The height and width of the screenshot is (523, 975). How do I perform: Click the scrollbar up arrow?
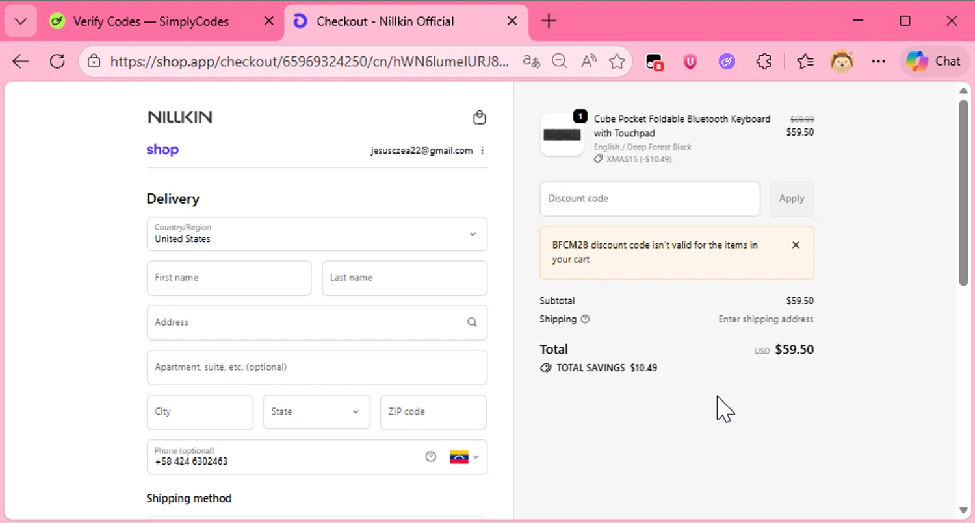[x=963, y=90]
